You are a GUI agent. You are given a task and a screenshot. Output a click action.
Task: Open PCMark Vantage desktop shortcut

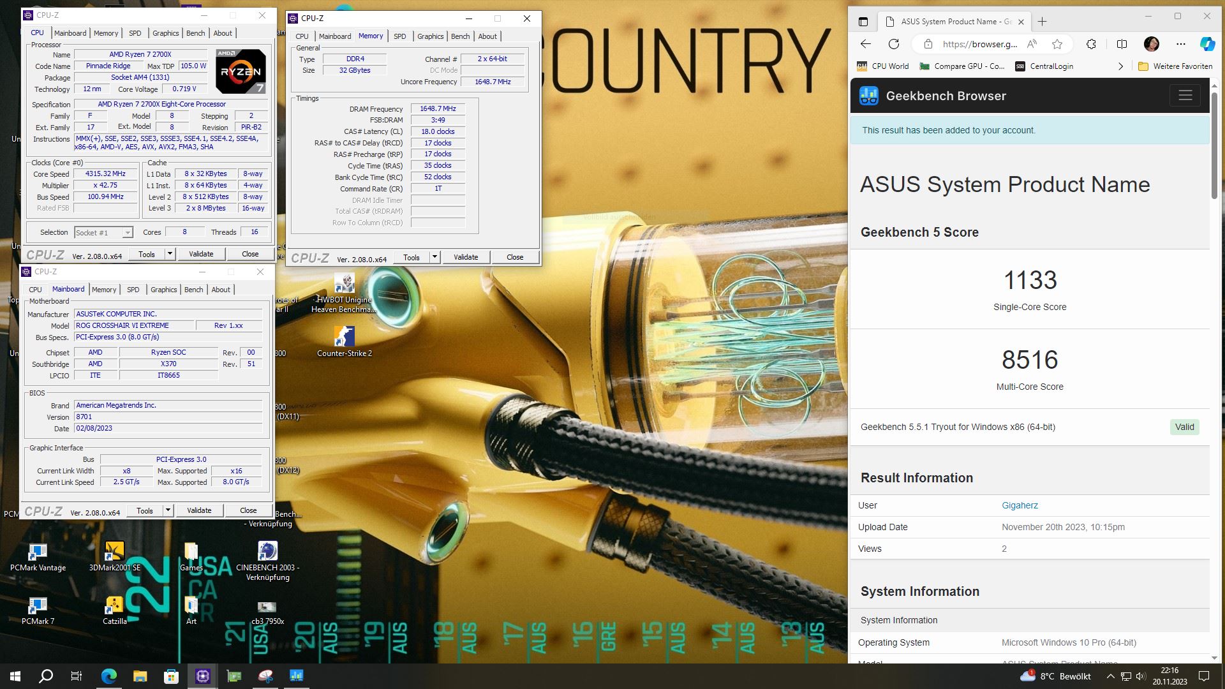tap(38, 557)
